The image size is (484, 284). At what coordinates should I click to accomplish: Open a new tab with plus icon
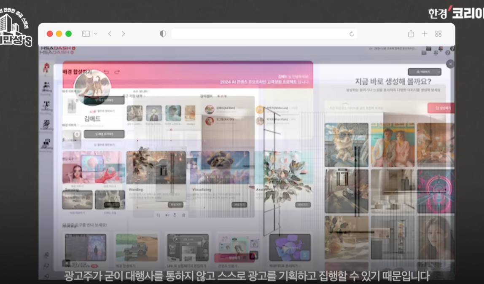pyautogui.click(x=425, y=34)
